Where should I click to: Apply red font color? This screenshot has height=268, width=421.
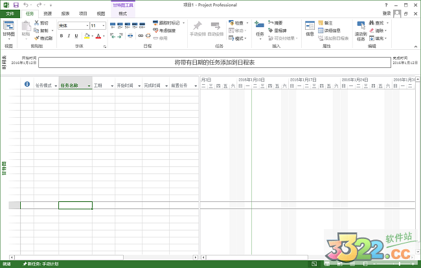pos(98,36)
